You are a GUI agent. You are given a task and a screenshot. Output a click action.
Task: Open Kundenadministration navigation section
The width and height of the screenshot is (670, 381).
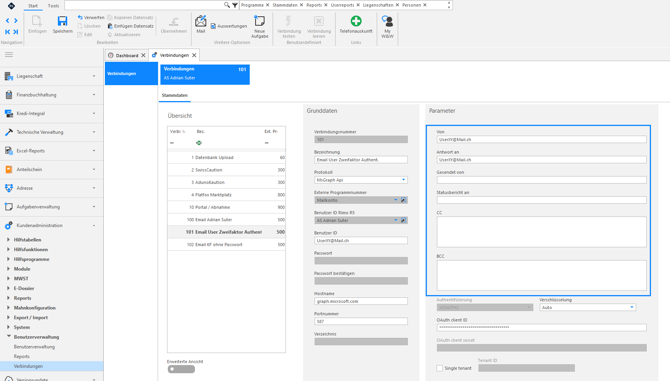pyautogui.click(x=52, y=225)
